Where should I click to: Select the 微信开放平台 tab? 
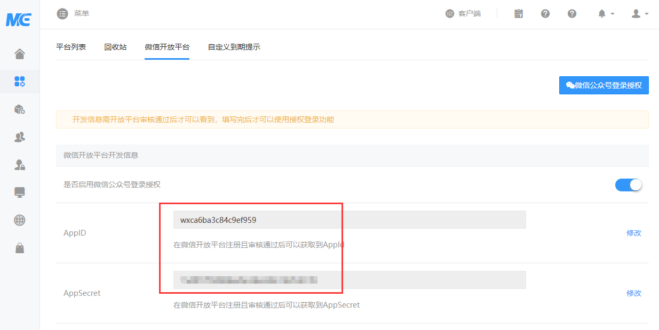tap(167, 47)
